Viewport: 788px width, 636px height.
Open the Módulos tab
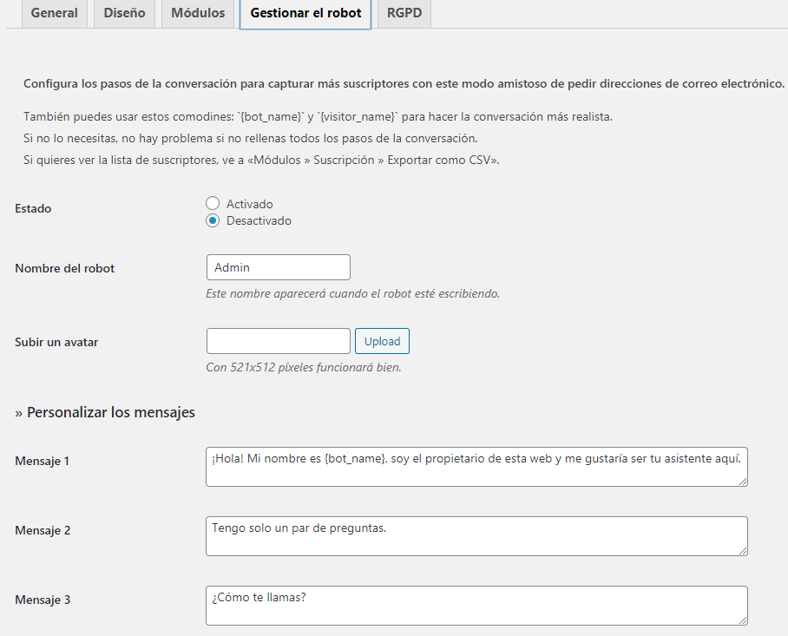[198, 13]
